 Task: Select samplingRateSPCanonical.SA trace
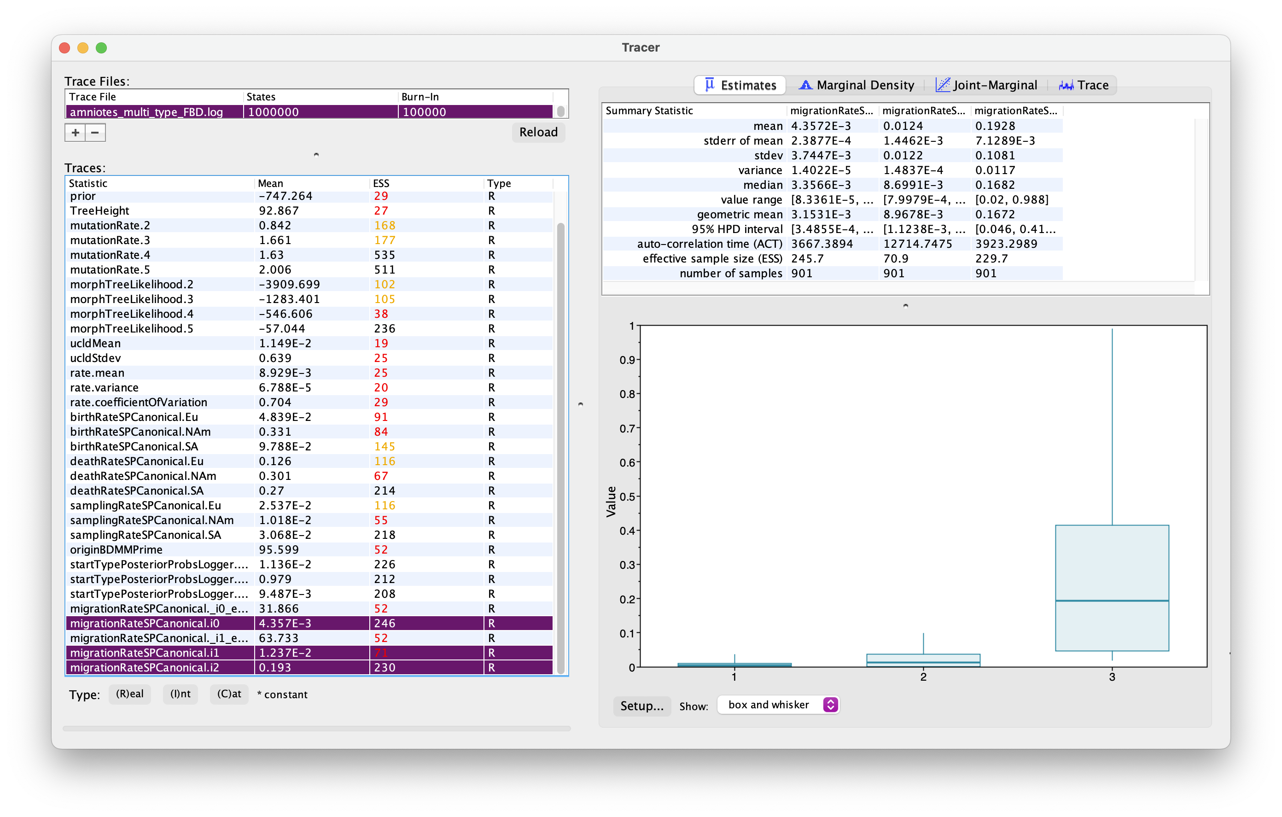(309, 535)
